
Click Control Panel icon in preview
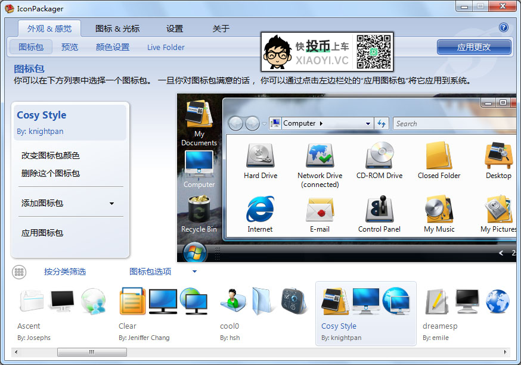pos(380,209)
